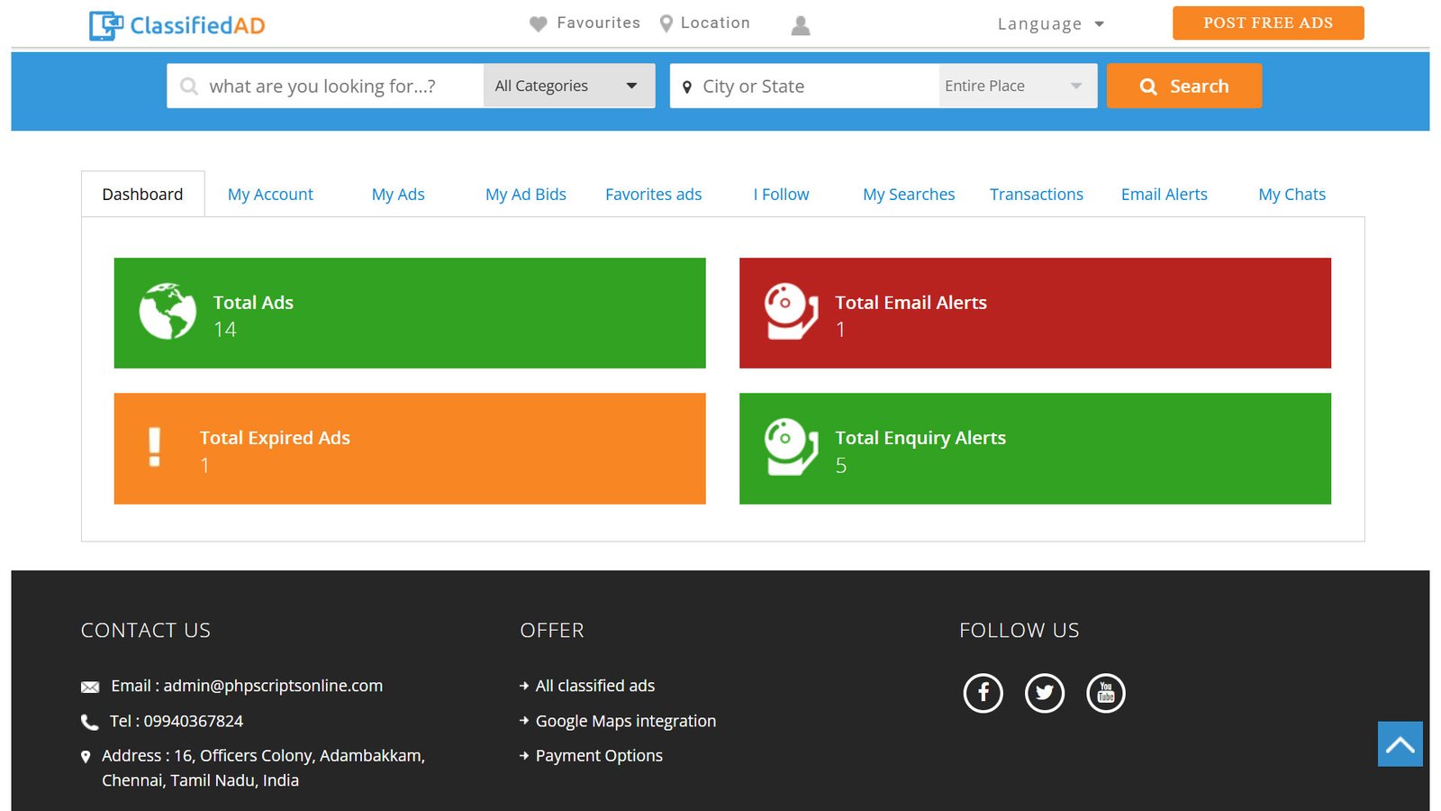Click the FOLLOW US heading
The height and width of the screenshot is (811, 1441).
coord(1020,631)
